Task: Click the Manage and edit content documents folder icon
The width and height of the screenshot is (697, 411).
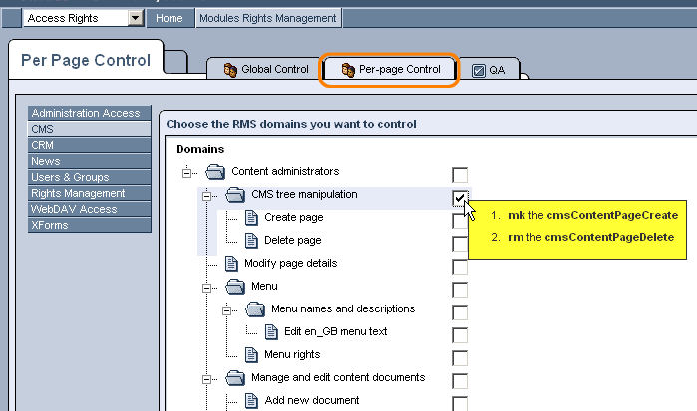Action: pyautogui.click(x=235, y=378)
